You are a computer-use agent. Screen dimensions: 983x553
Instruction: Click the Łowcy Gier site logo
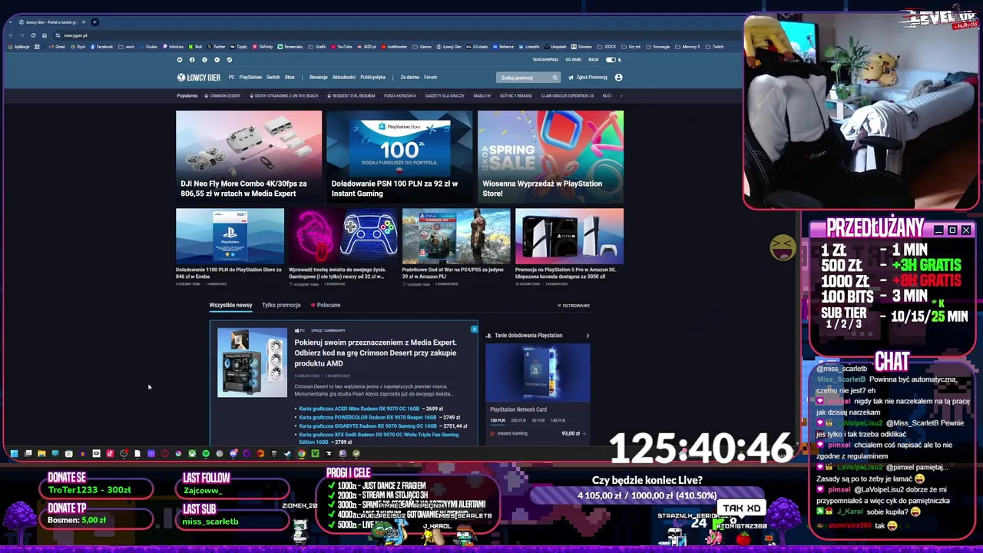198,78
